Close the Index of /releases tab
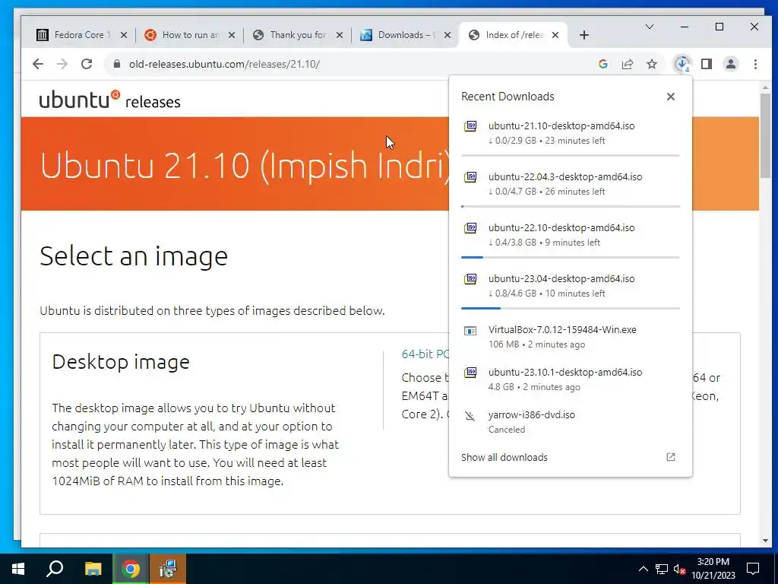Image resolution: width=778 pixels, height=584 pixels. [555, 35]
